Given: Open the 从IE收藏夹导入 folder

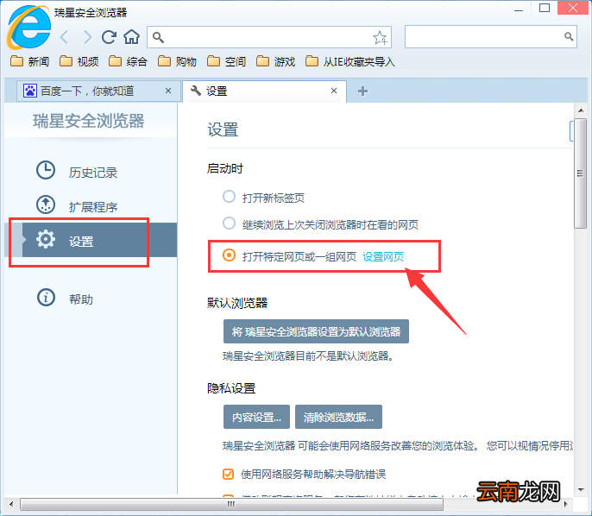Looking at the screenshot, I should click(x=350, y=61).
